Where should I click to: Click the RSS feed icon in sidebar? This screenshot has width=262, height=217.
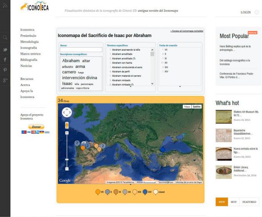pyautogui.click(x=5, y=7)
